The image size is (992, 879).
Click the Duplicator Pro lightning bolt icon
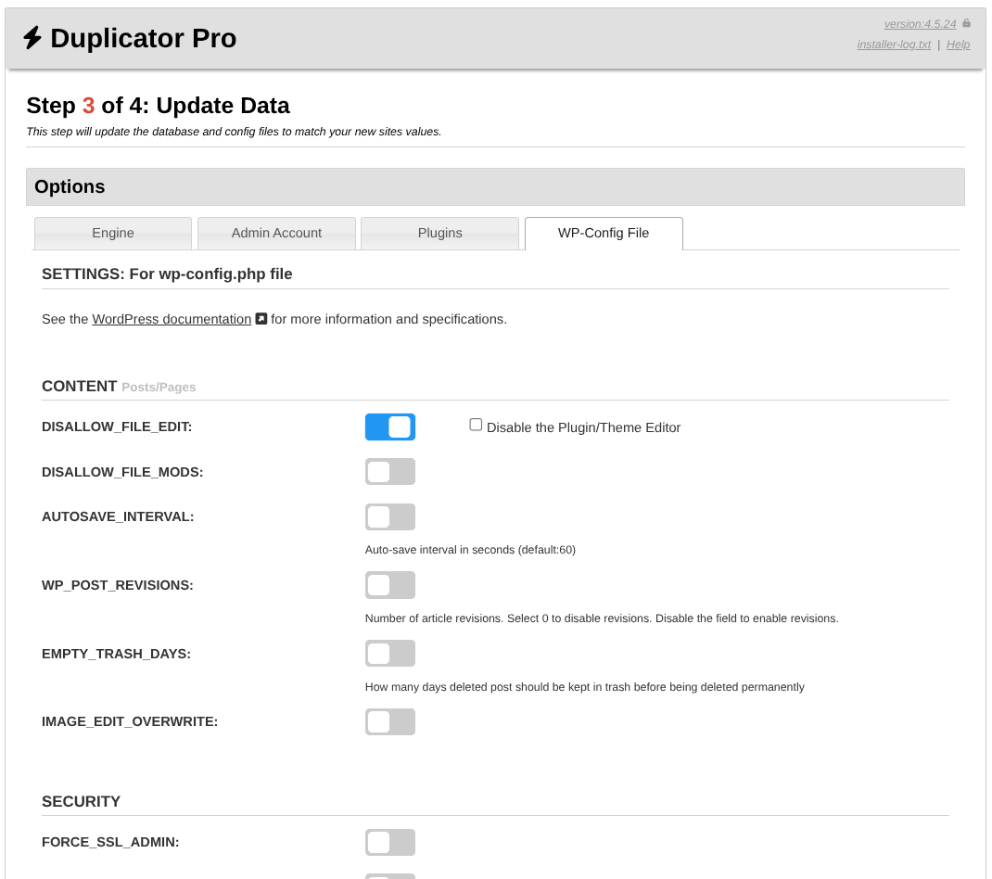pyautogui.click(x=32, y=38)
